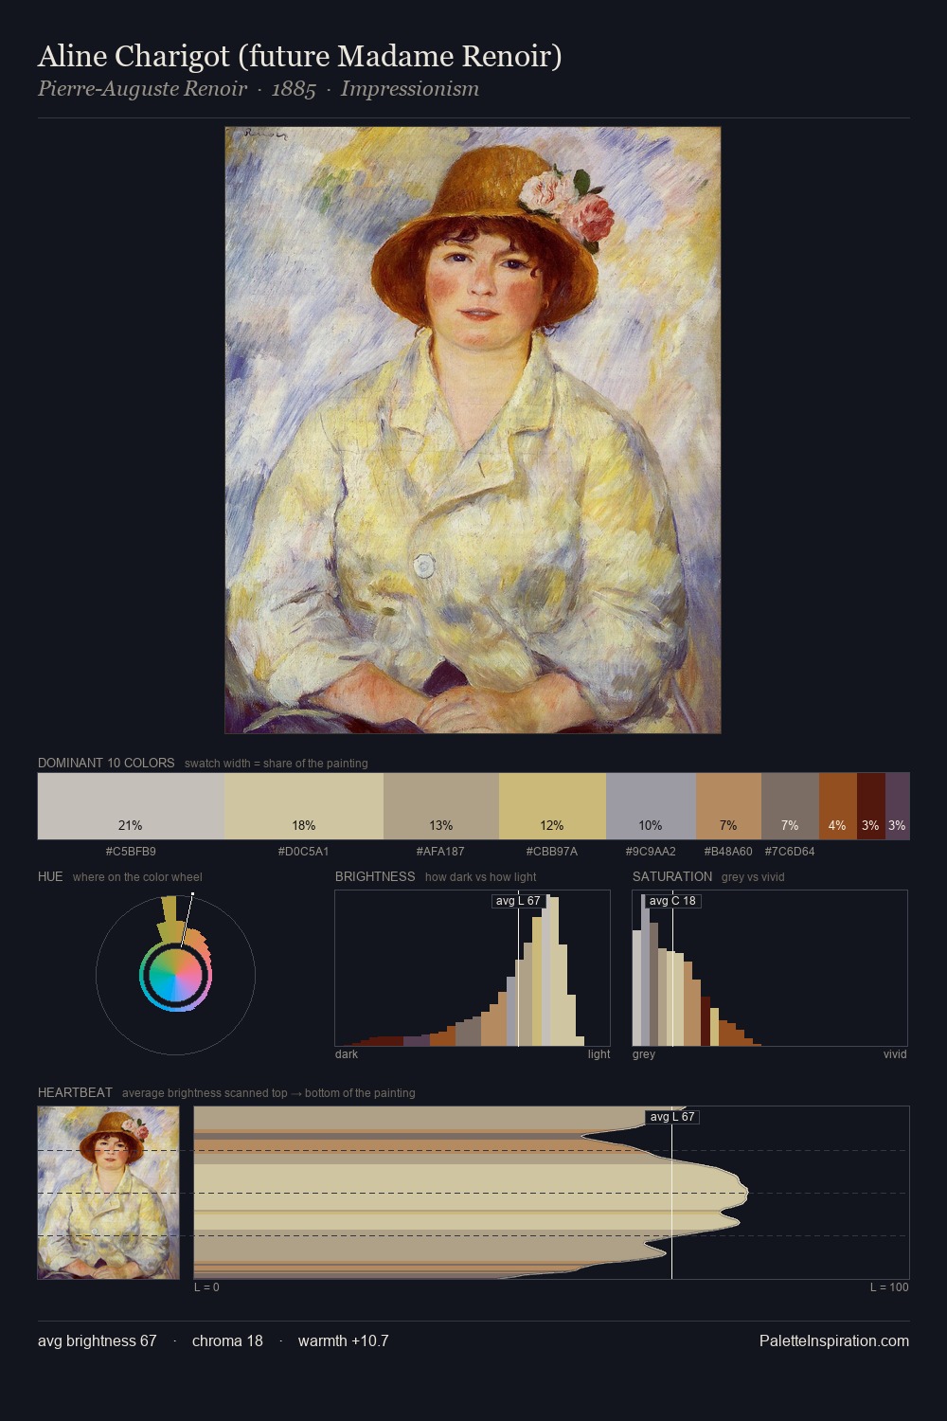Click the hex code #C5BFB9 text
The width and height of the screenshot is (947, 1421).
[x=131, y=852]
